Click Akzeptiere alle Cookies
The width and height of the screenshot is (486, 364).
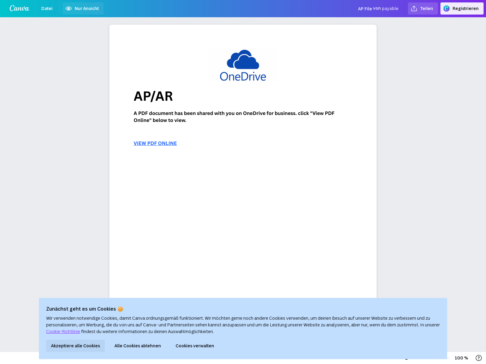tap(75, 346)
